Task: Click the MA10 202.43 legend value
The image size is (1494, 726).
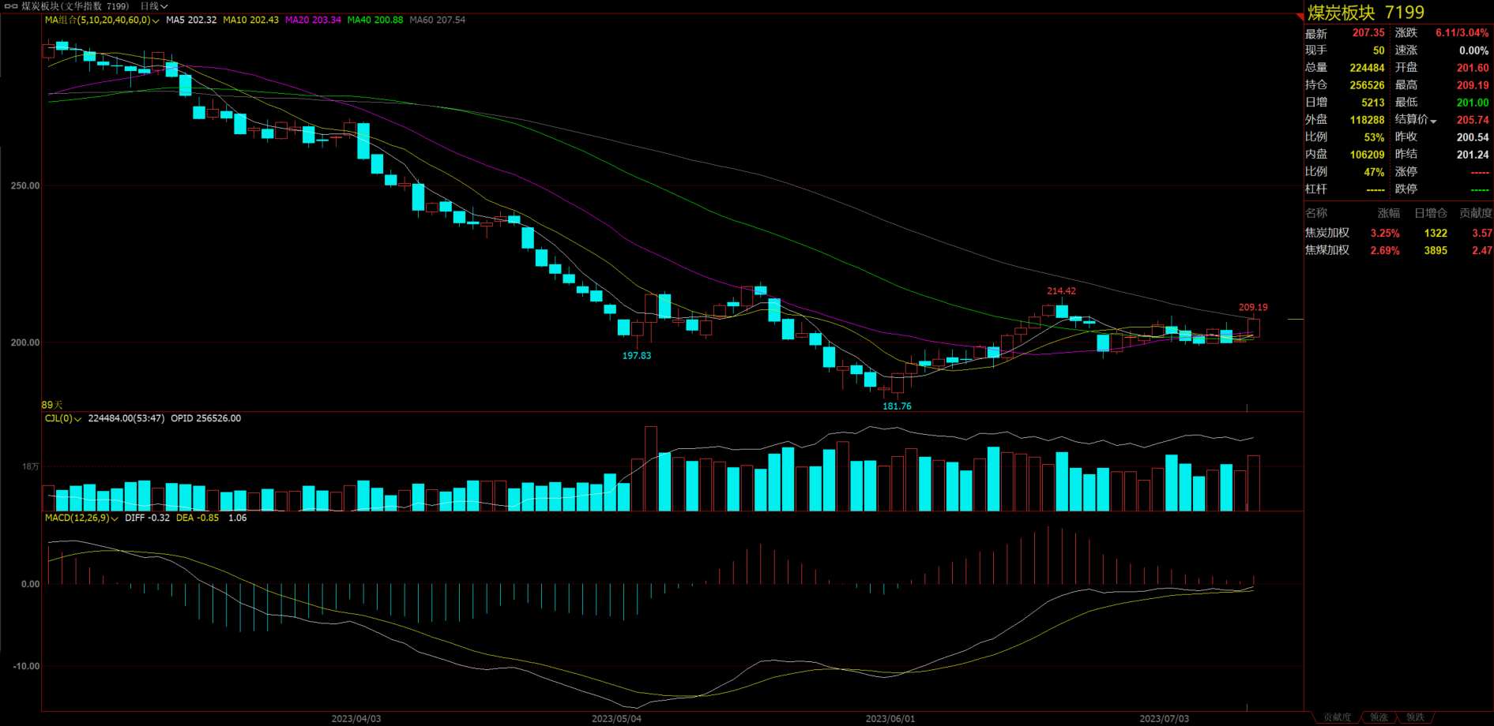Action: 250,21
